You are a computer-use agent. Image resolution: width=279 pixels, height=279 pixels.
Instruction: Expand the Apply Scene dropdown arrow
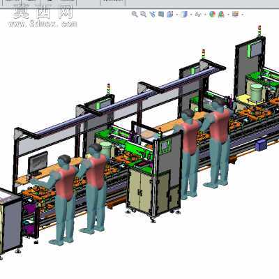tap(228, 15)
